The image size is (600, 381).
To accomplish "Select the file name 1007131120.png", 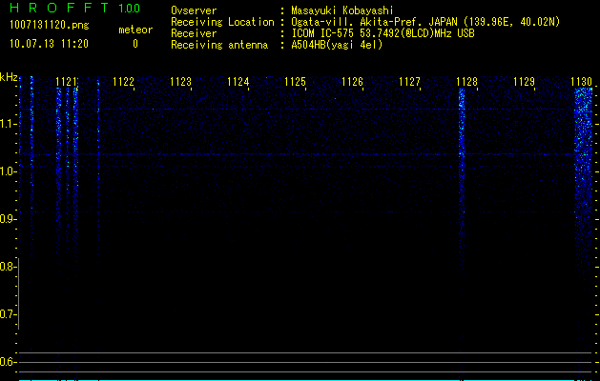I will click(49, 25).
